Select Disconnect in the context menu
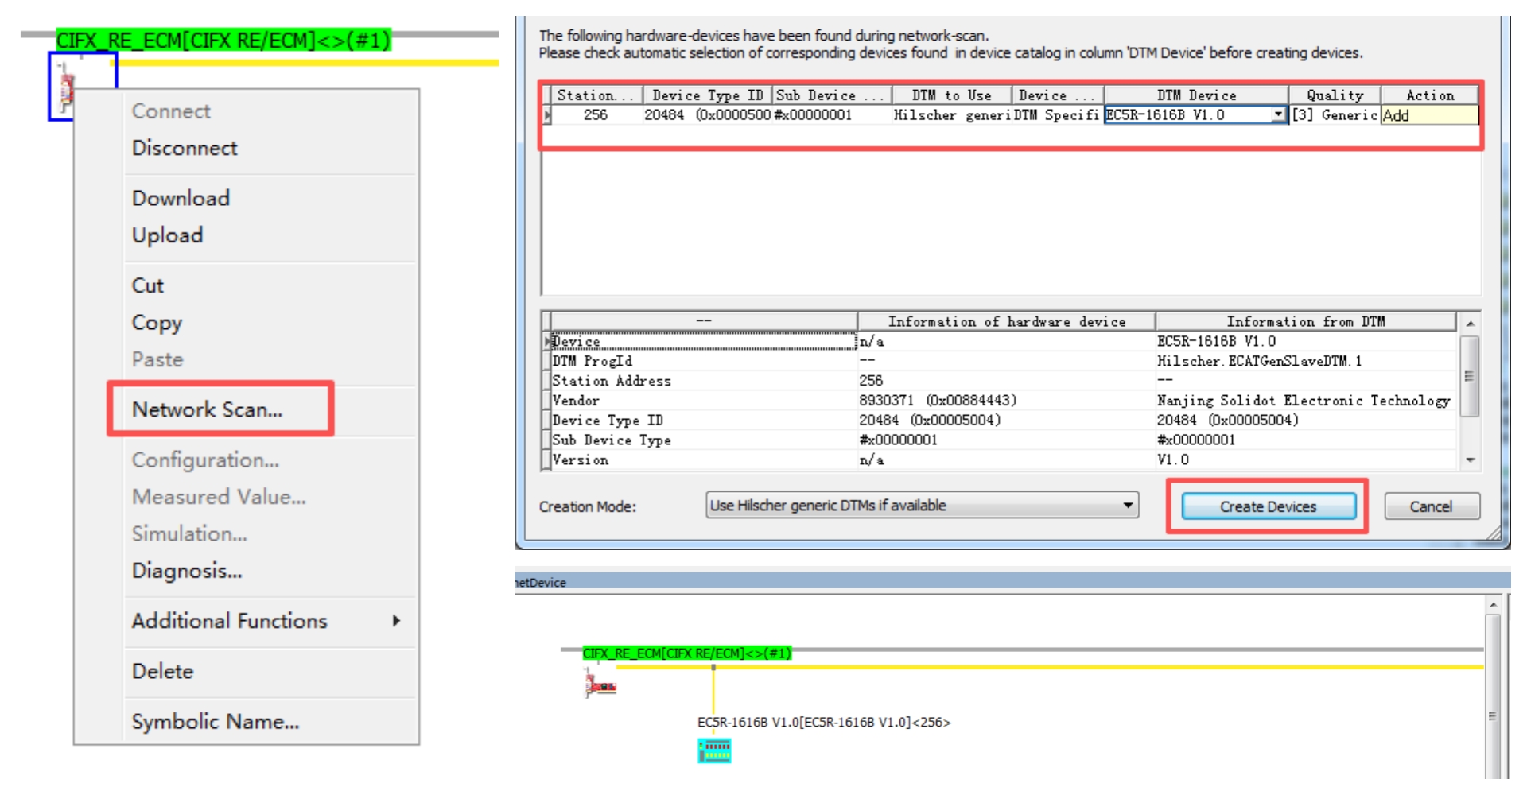 tap(185, 148)
